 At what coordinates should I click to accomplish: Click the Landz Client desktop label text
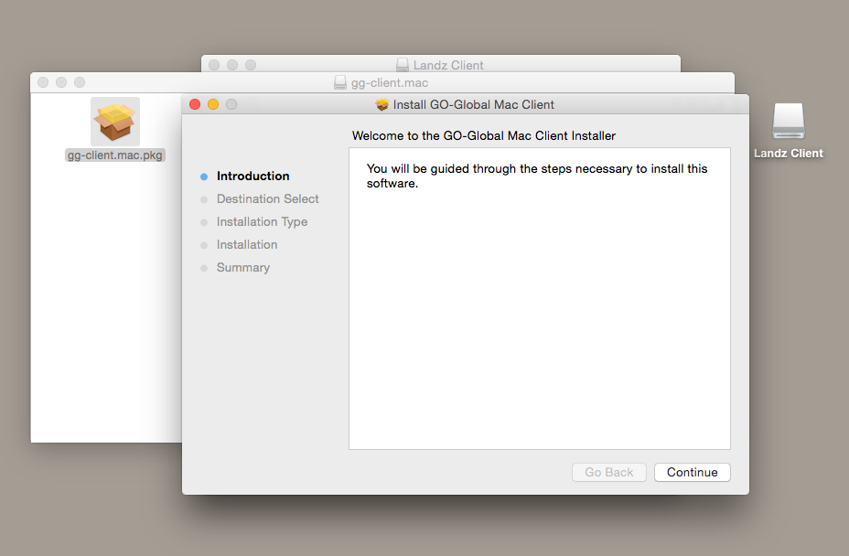point(789,154)
